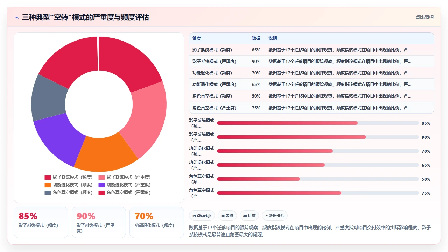Screen dimensions: 448x252
Task: Click the 数据卡片 tag button
Action: (275, 216)
